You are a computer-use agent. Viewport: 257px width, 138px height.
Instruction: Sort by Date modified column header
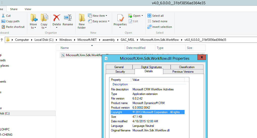(140, 48)
